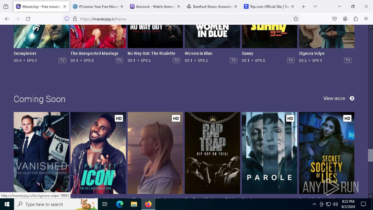Open the Sunny title link

[x=247, y=53]
